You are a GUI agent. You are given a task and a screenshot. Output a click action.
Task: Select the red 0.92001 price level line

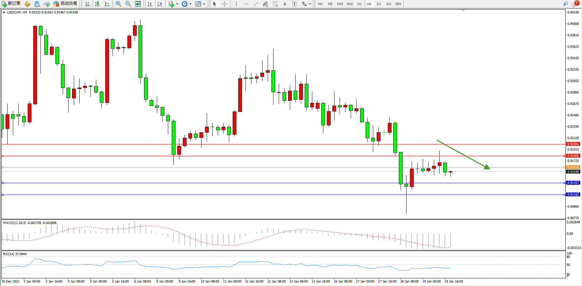277,144
